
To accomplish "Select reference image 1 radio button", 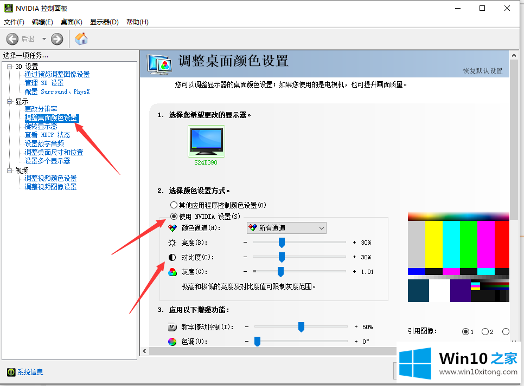I will [x=465, y=332].
